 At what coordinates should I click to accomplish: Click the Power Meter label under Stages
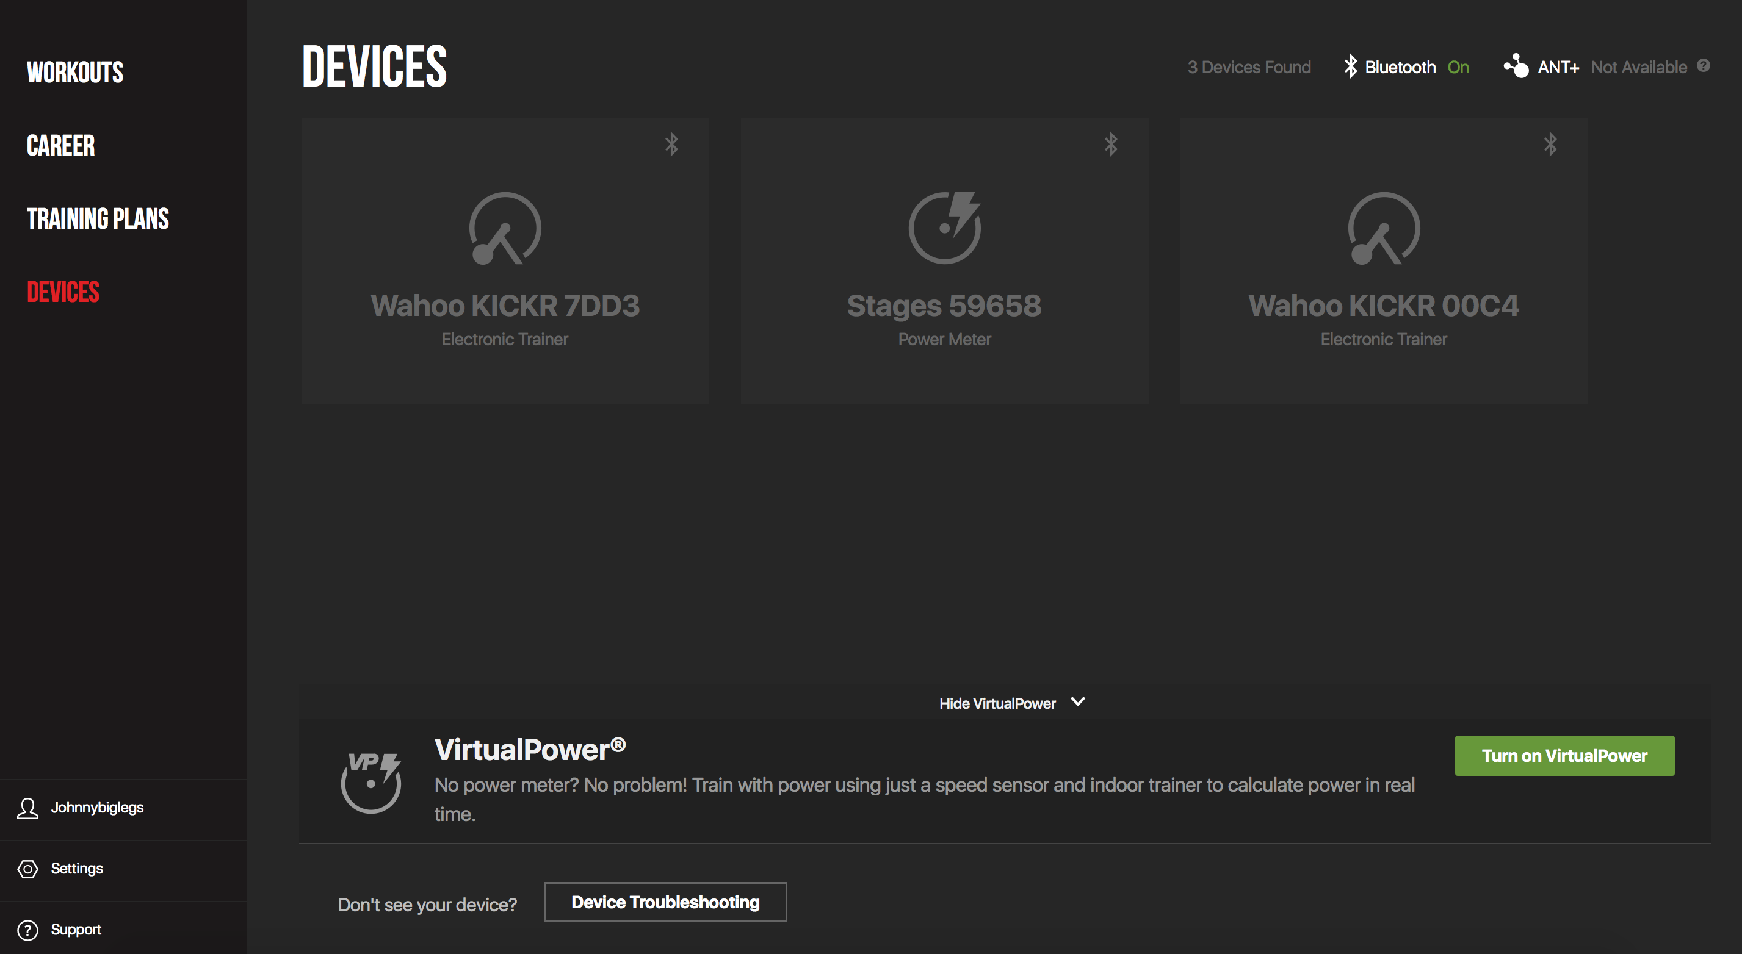point(945,339)
